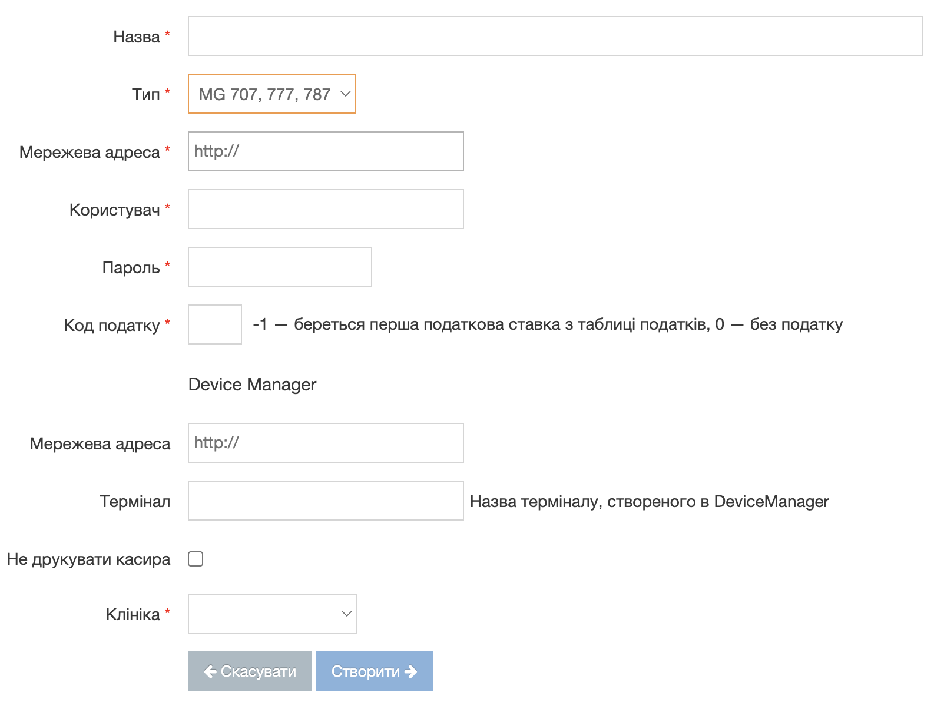Click the Device Manager Мережева адреса field
The image size is (934, 702).
326,443
